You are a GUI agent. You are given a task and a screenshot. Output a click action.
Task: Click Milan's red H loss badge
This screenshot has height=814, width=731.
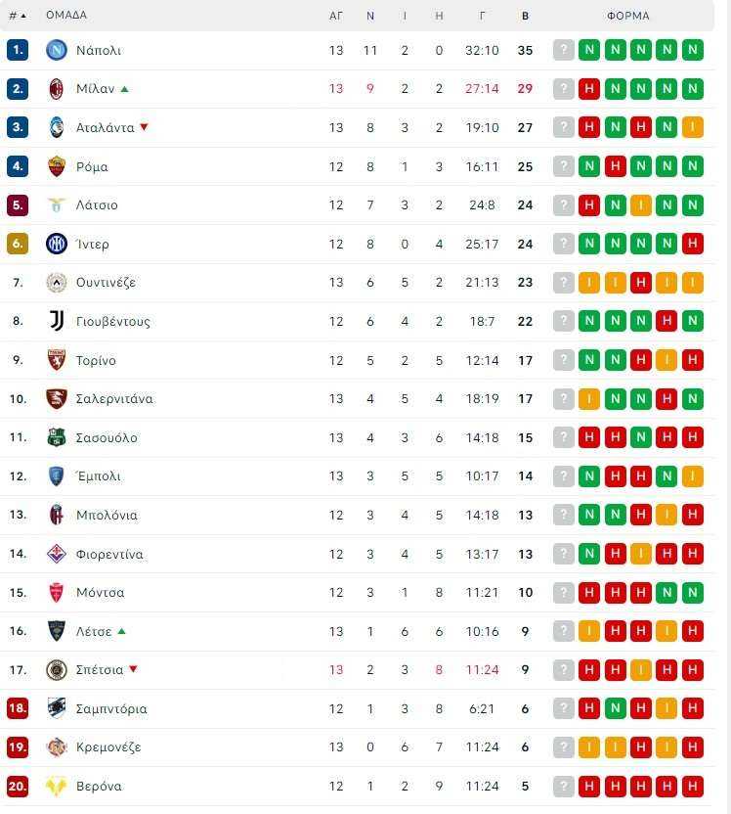pyautogui.click(x=589, y=89)
